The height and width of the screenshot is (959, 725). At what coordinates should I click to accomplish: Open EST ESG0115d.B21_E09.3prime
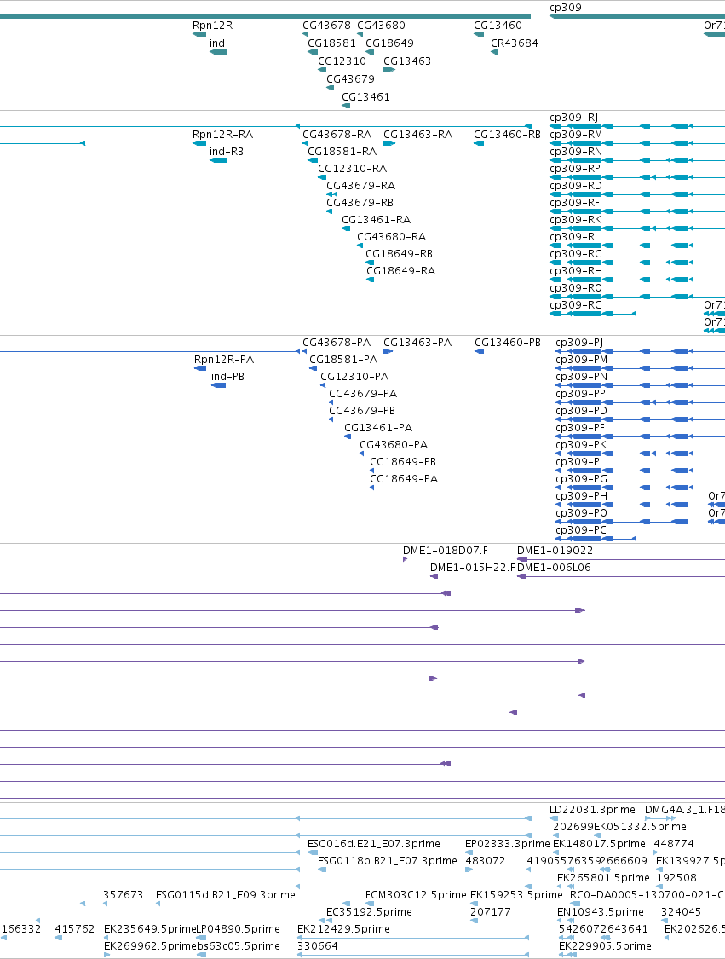tap(226, 895)
